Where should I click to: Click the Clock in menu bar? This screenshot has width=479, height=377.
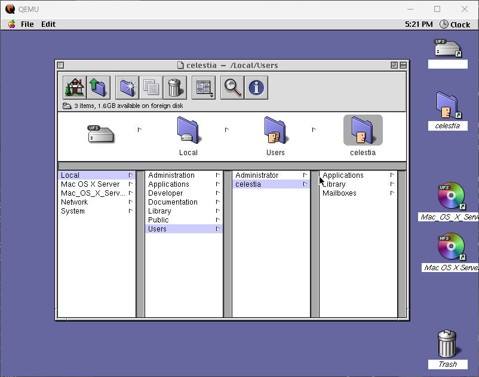[455, 24]
